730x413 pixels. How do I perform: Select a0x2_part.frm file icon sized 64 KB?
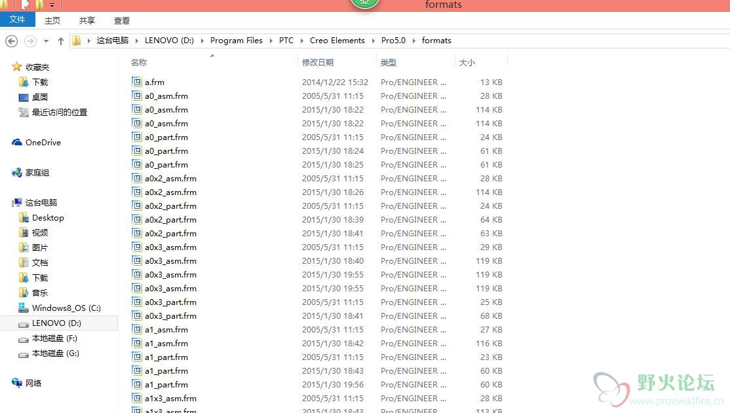136,219
